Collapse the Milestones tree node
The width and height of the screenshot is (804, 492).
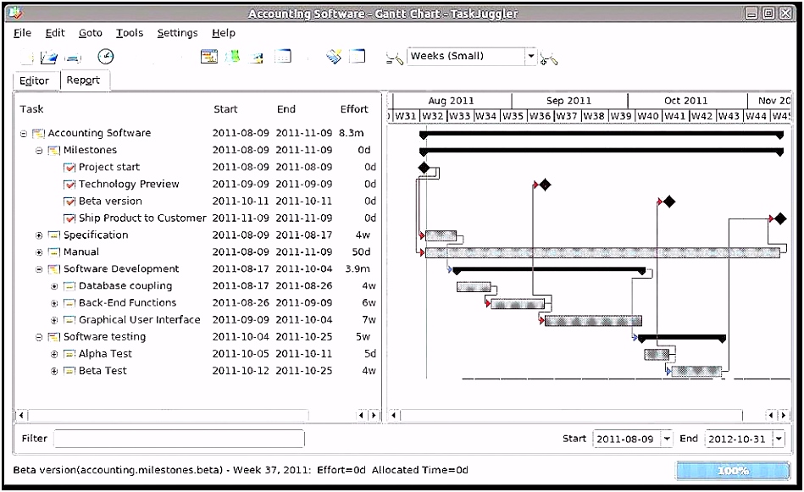coord(39,151)
